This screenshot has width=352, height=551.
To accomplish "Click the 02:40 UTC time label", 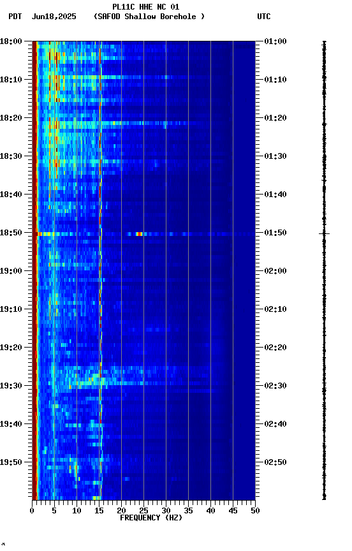I will (275, 424).
